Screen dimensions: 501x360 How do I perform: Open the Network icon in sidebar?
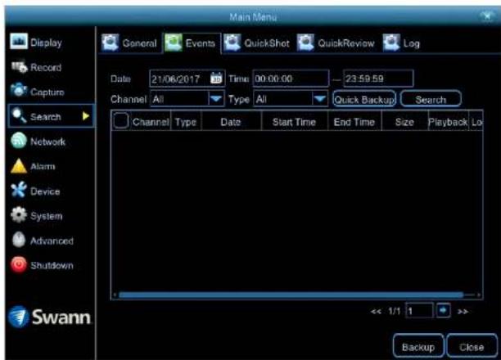click(19, 141)
